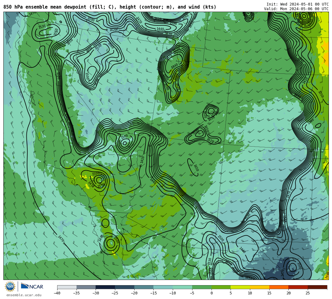
Task: Click the '−10' colorbar tick label
Action: (x=173, y=293)
